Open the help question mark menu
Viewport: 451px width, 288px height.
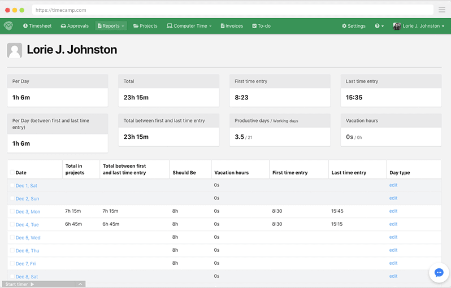click(x=379, y=26)
